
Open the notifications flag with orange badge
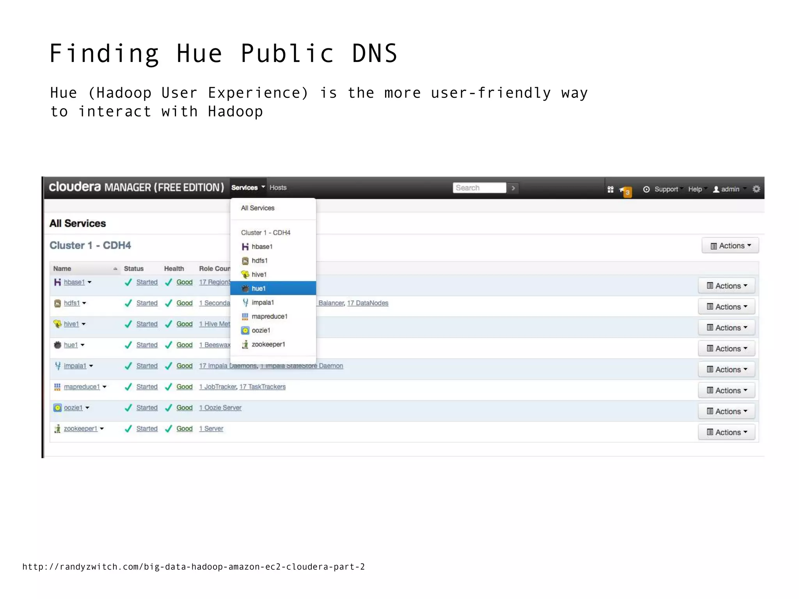(x=625, y=191)
